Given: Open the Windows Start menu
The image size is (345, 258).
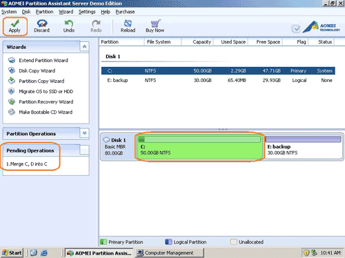Looking at the screenshot, I should click(12, 252).
